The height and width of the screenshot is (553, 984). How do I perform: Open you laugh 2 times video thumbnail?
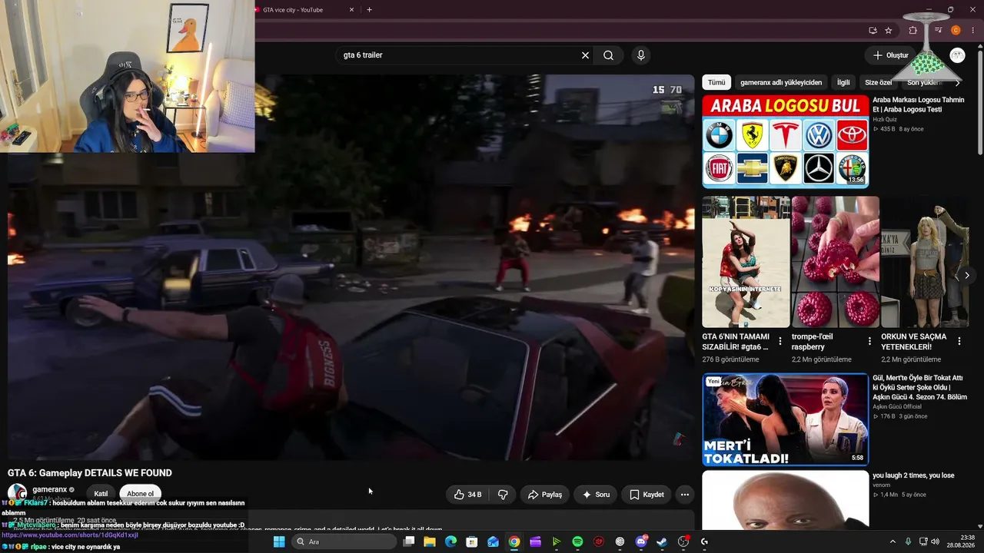785,500
